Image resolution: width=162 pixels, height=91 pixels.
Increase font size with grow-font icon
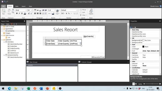(x=29, y=13)
